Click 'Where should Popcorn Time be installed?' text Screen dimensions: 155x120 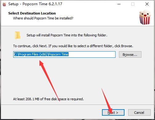click(x=43, y=18)
